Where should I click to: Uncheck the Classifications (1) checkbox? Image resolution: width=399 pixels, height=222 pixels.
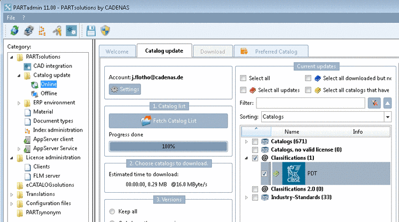(x=255, y=158)
